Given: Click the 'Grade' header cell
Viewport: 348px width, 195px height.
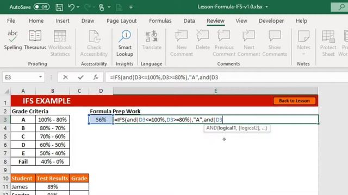Looking at the screenshot, I should pyautogui.click(x=79, y=178).
